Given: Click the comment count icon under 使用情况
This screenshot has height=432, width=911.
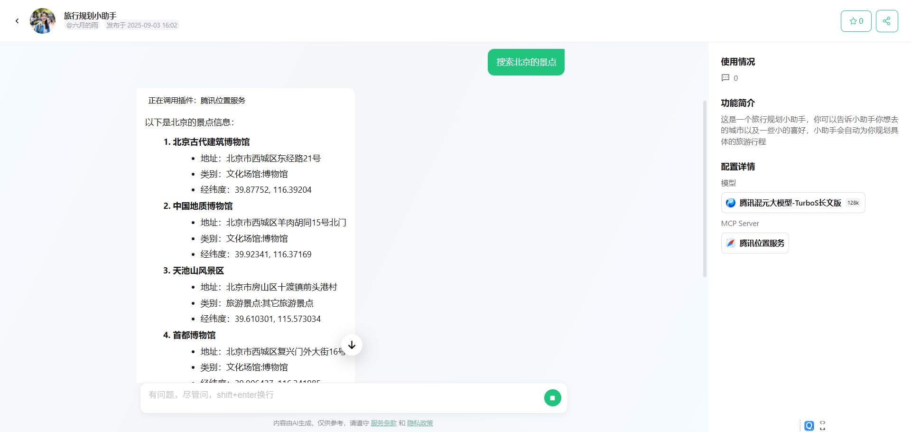Looking at the screenshot, I should [x=725, y=78].
